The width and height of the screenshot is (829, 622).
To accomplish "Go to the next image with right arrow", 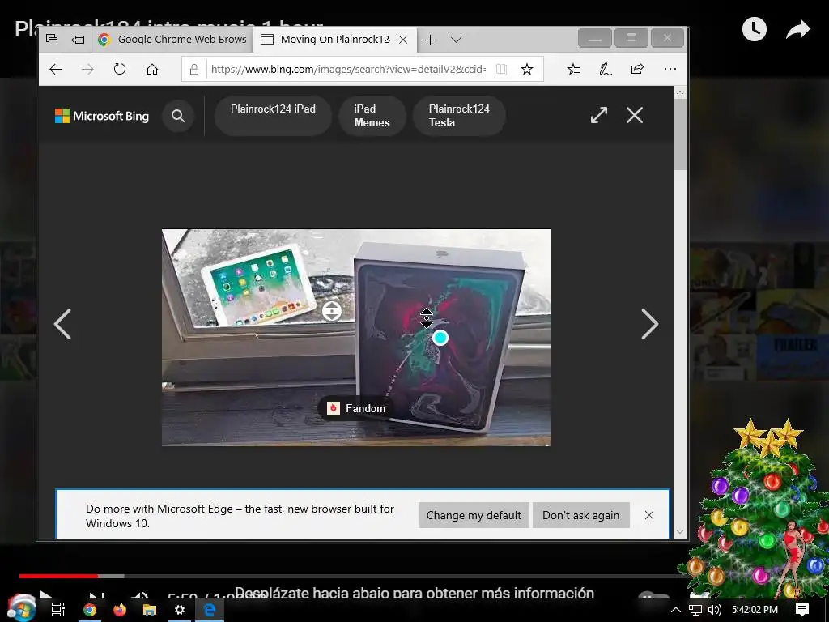I will click(x=650, y=324).
